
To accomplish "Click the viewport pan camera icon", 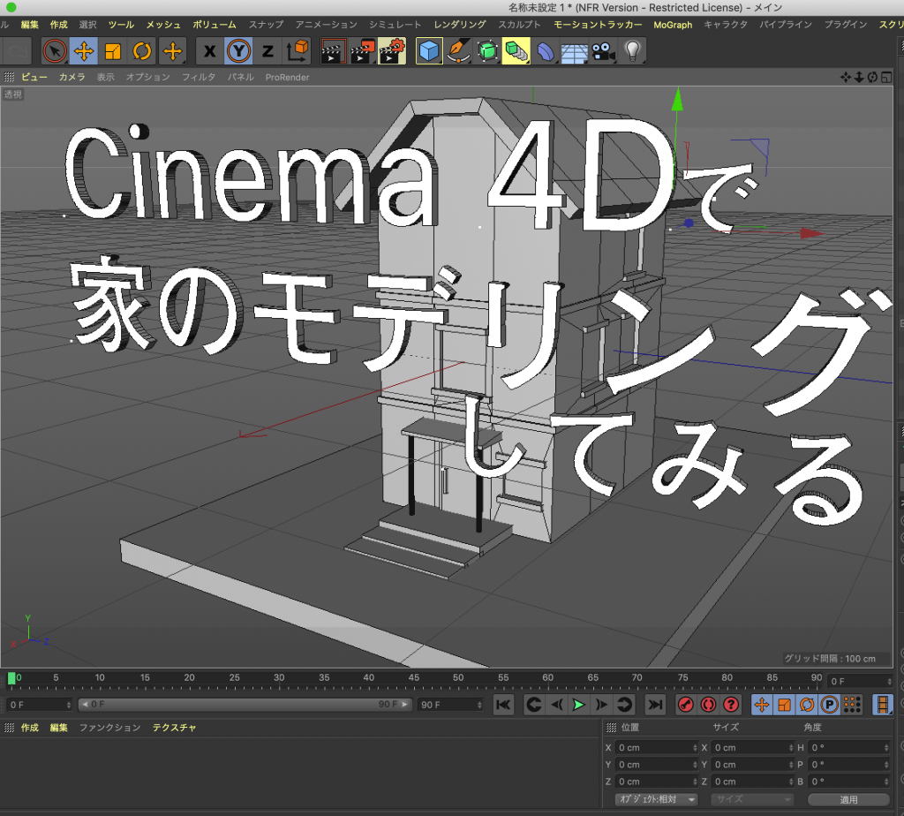I will coord(846,78).
